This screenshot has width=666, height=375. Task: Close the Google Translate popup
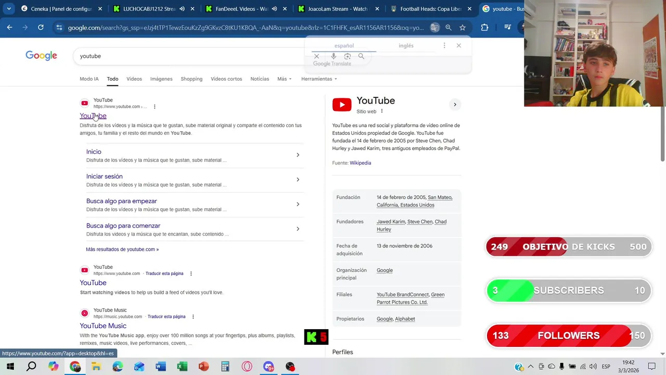[458, 45]
